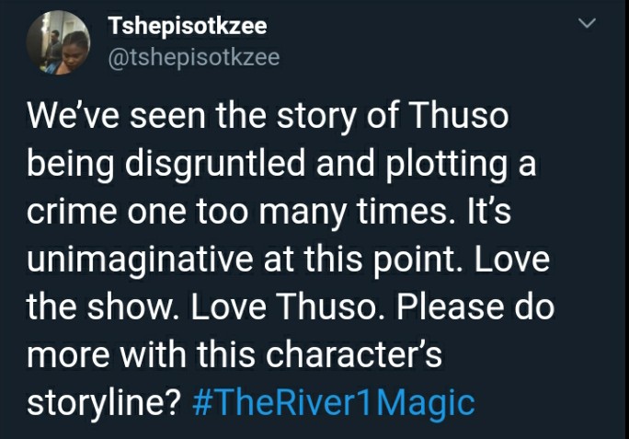This screenshot has height=439, width=629.
Task: Click the text "Please do"
Action: [475, 307]
